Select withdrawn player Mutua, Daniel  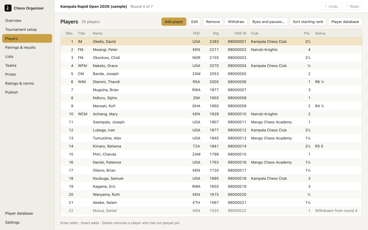pos(211,210)
